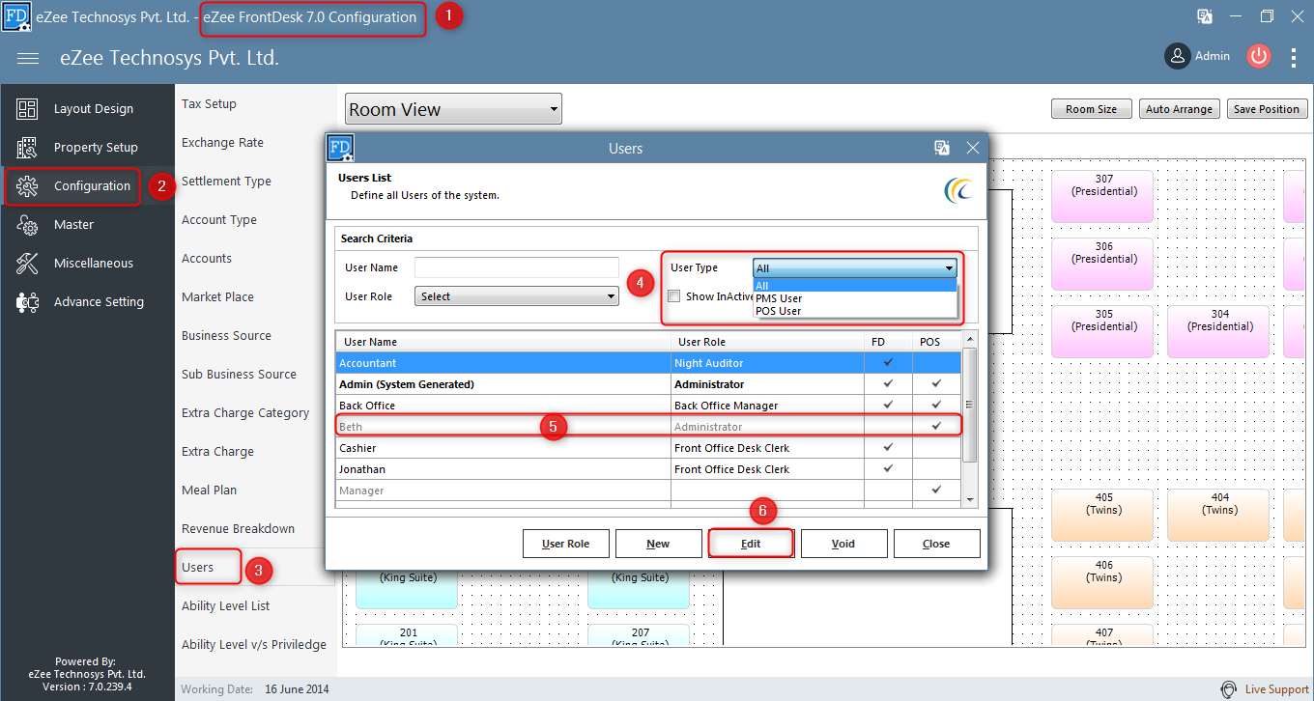This screenshot has height=701, width=1314.
Task: Click New to add a user
Action: 658,544
